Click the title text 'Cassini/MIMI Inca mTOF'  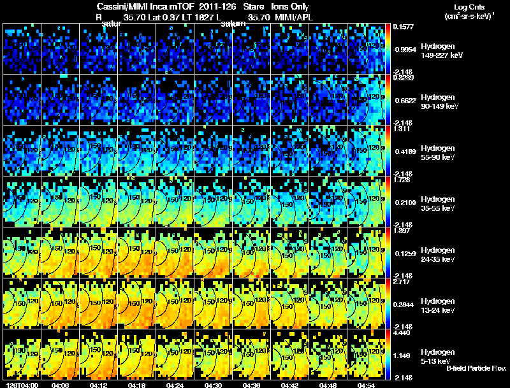pyautogui.click(x=145, y=6)
